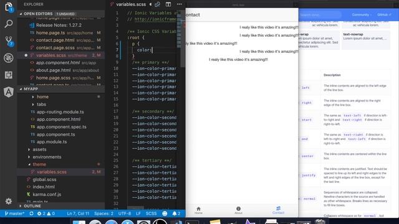This screenshot has width=399, height=224.
Task: Open home.page.ts in open editors
Action: (x=50, y=33)
